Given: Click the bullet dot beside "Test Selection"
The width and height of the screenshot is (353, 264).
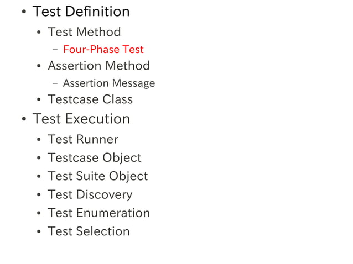Looking at the screenshot, I should [39, 233].
